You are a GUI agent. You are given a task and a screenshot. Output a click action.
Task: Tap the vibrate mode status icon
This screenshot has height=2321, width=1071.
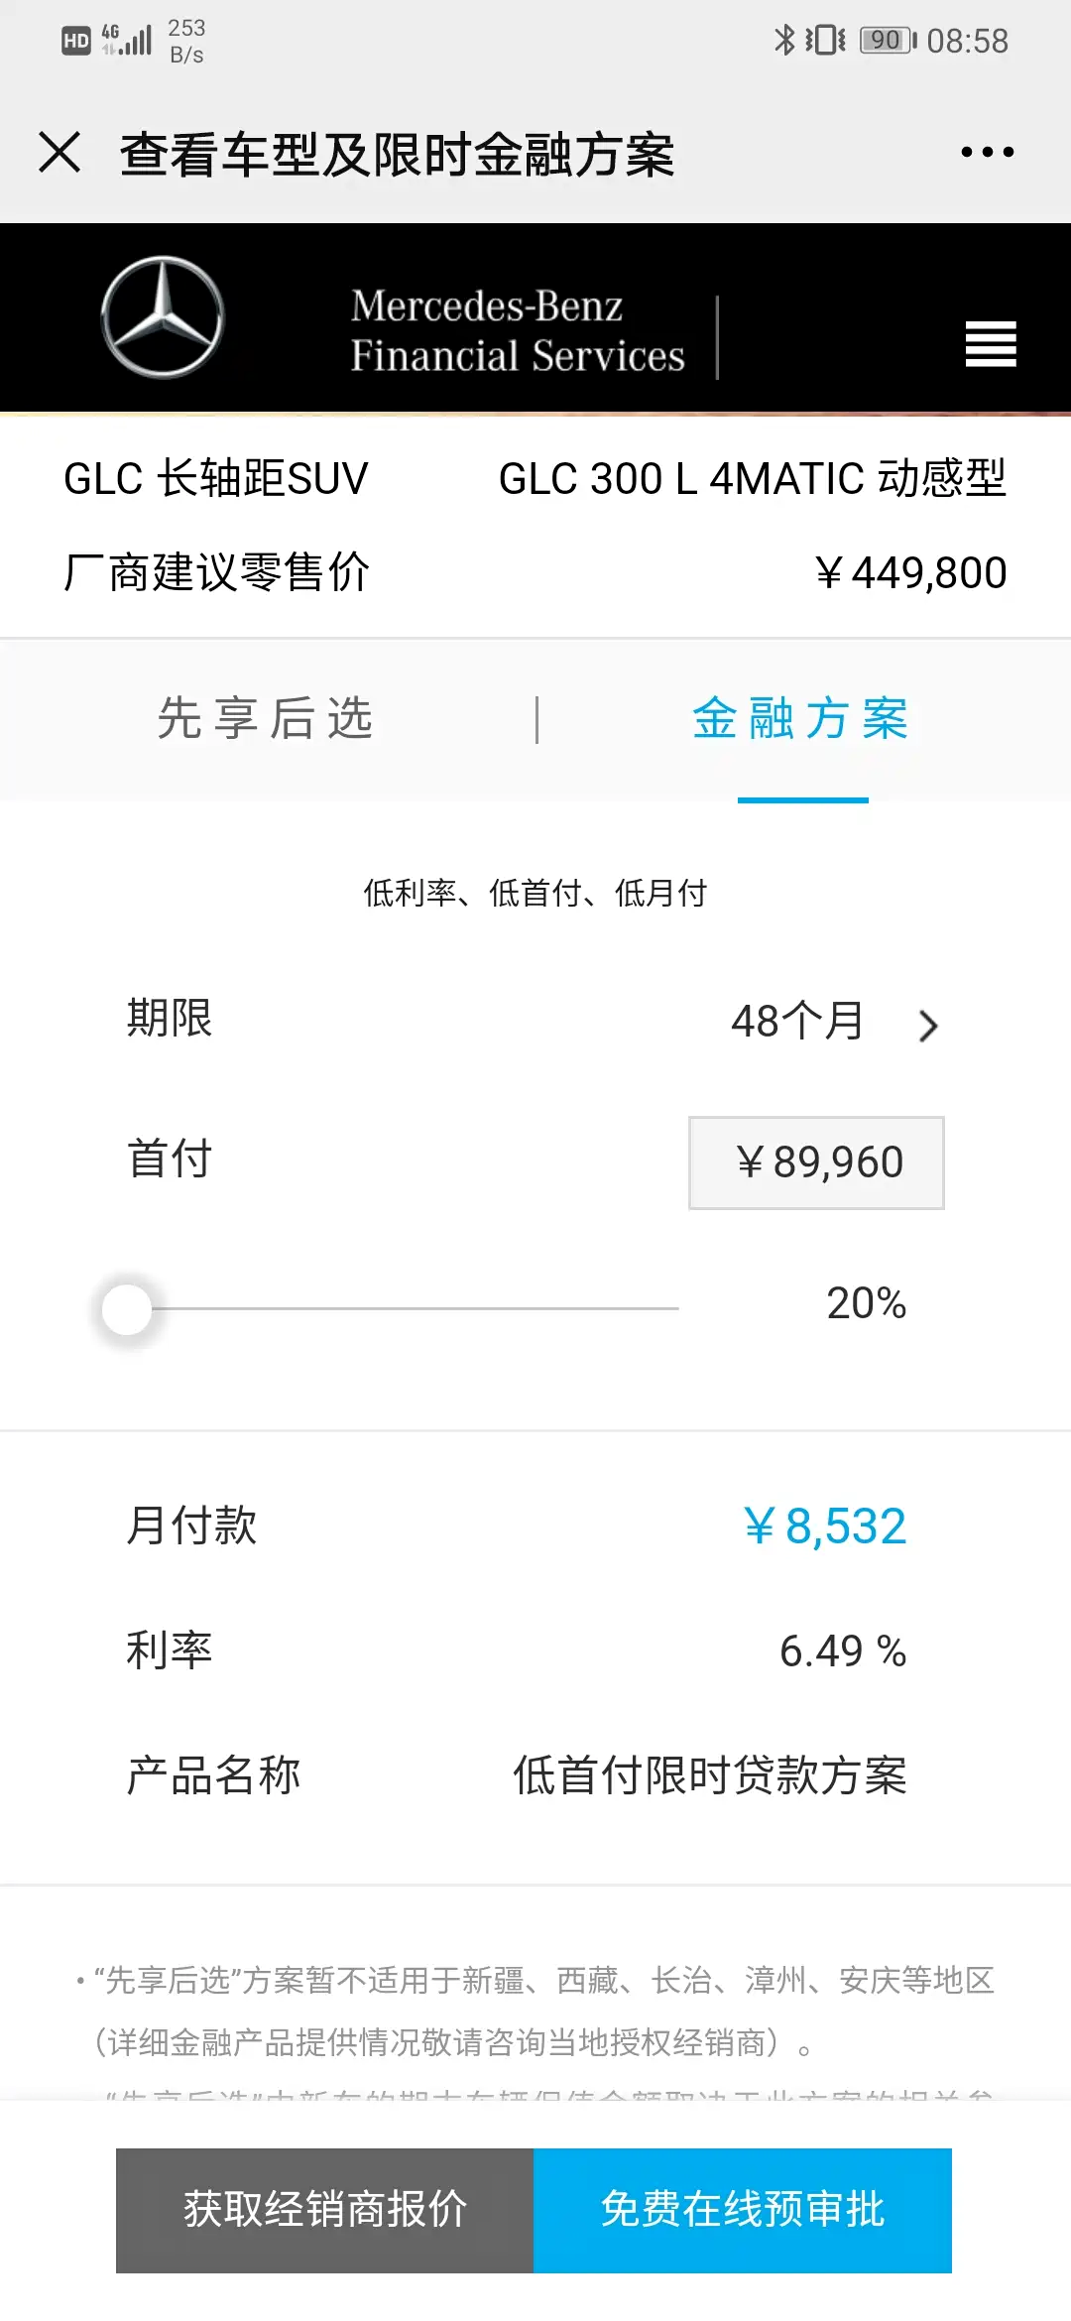tap(825, 41)
